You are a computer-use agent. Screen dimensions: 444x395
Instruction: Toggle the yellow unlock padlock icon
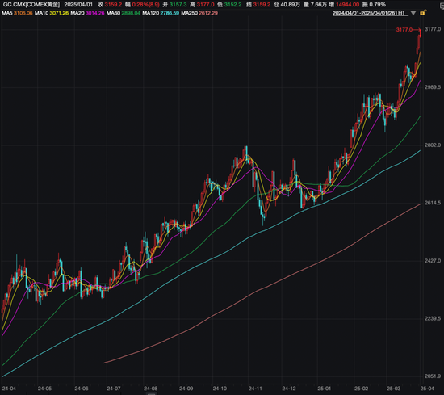(x=423, y=13)
